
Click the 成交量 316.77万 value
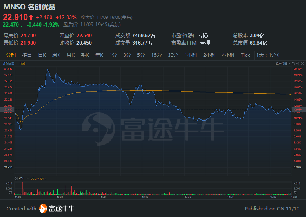142,43
